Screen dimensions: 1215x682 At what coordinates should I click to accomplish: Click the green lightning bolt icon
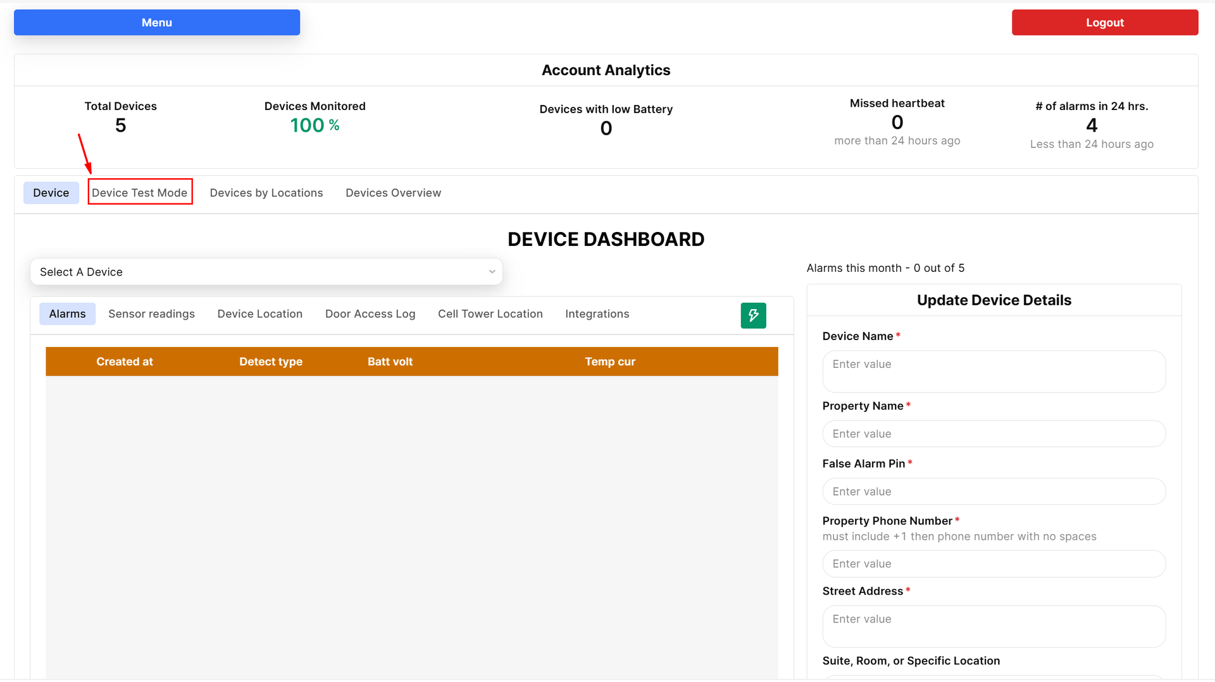[753, 315]
